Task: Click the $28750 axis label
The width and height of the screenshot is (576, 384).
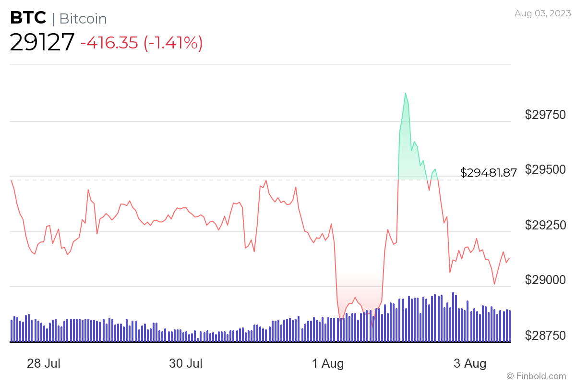Action: (545, 335)
